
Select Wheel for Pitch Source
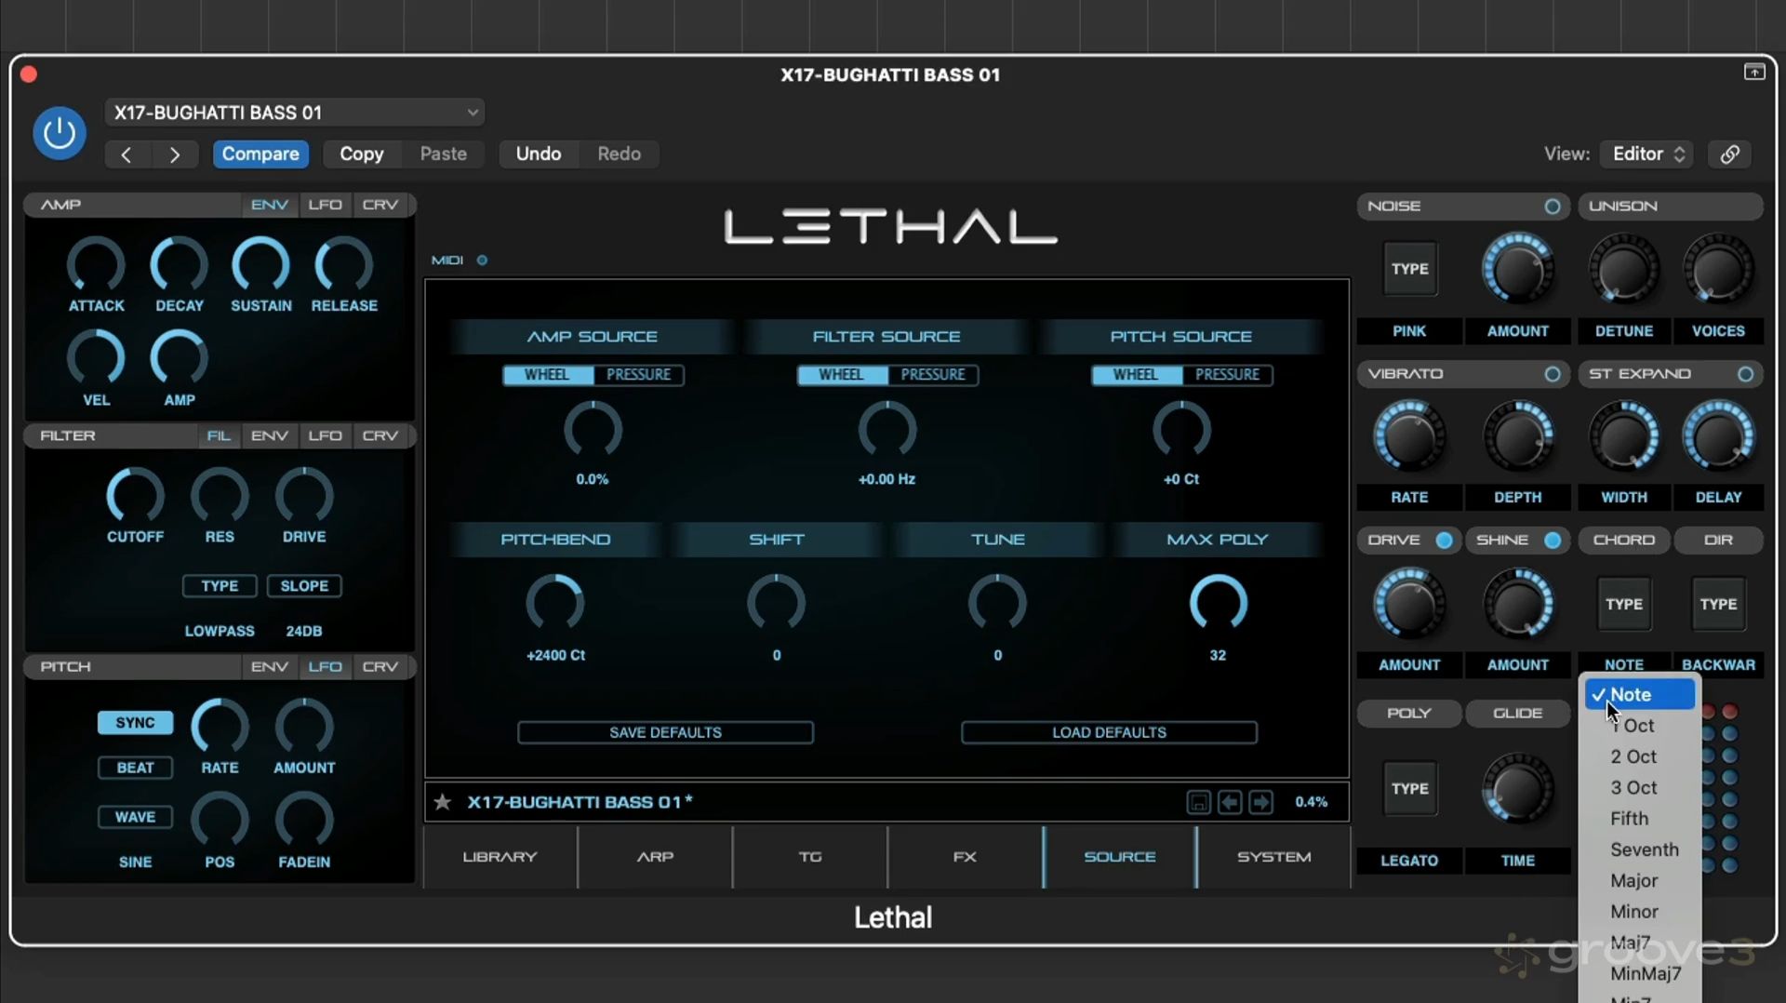point(1136,375)
